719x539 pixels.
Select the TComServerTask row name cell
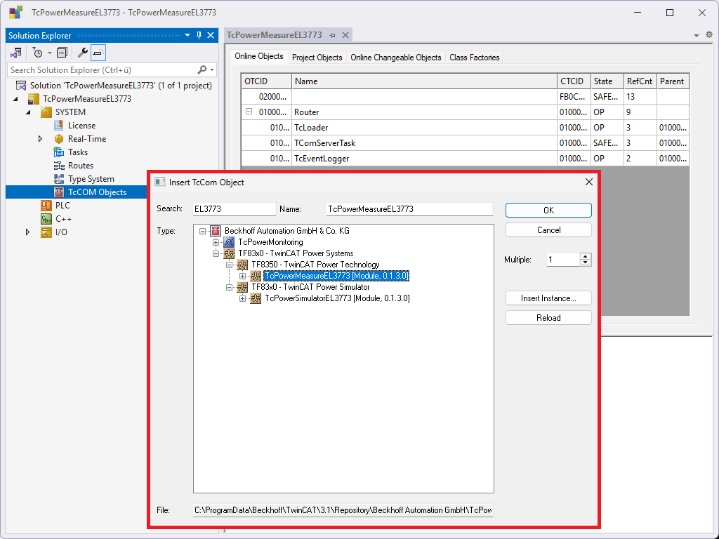click(424, 143)
